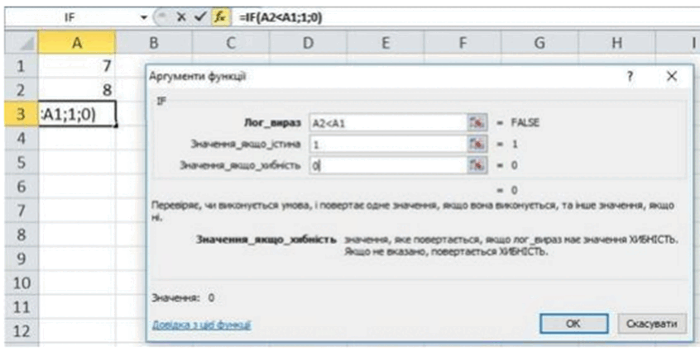
Task: Click cell A1 containing 7
Action: (77, 66)
